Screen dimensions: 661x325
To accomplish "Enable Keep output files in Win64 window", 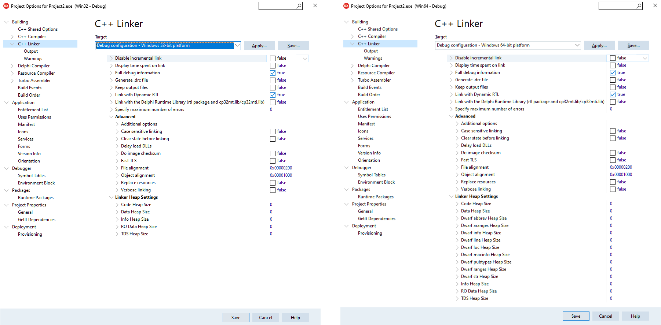I will coord(613,87).
